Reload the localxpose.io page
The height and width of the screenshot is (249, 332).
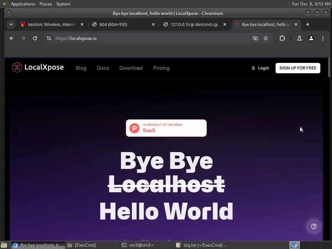click(x=35, y=38)
